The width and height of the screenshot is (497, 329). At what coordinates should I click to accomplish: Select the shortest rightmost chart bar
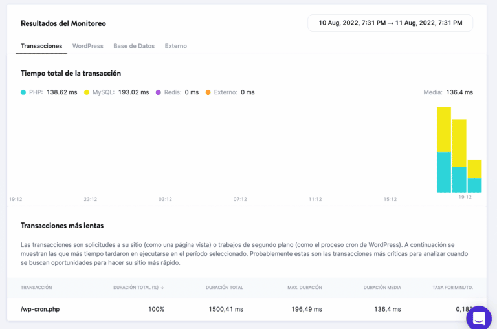pyautogui.click(x=474, y=176)
